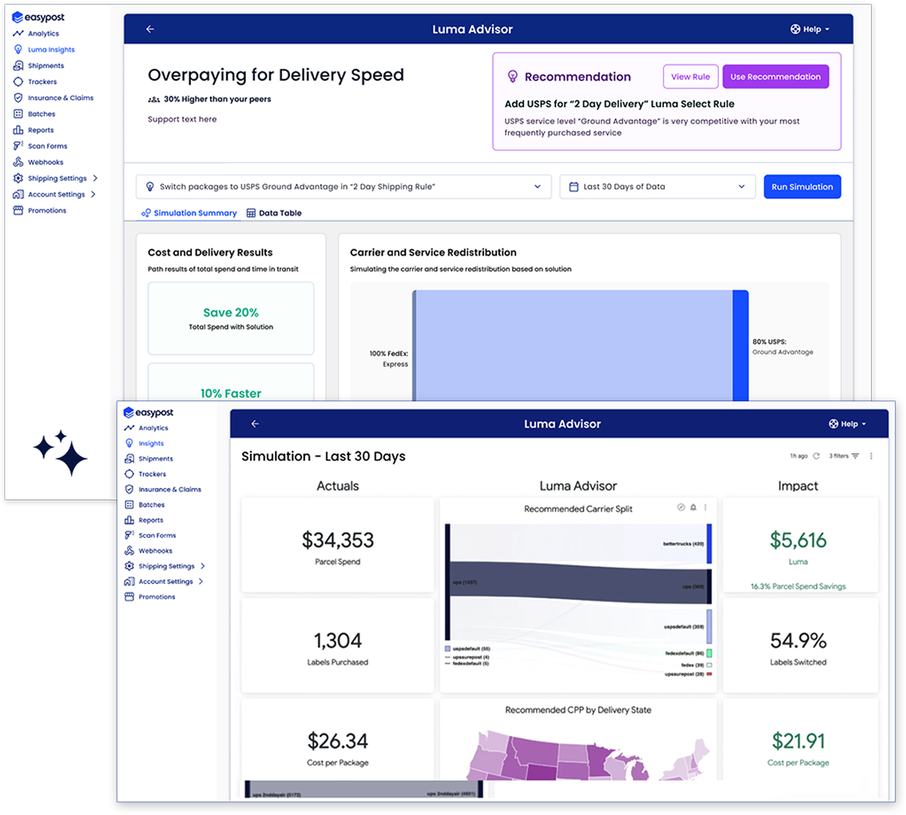Open Trackers in the front window sidebar

coord(145,474)
